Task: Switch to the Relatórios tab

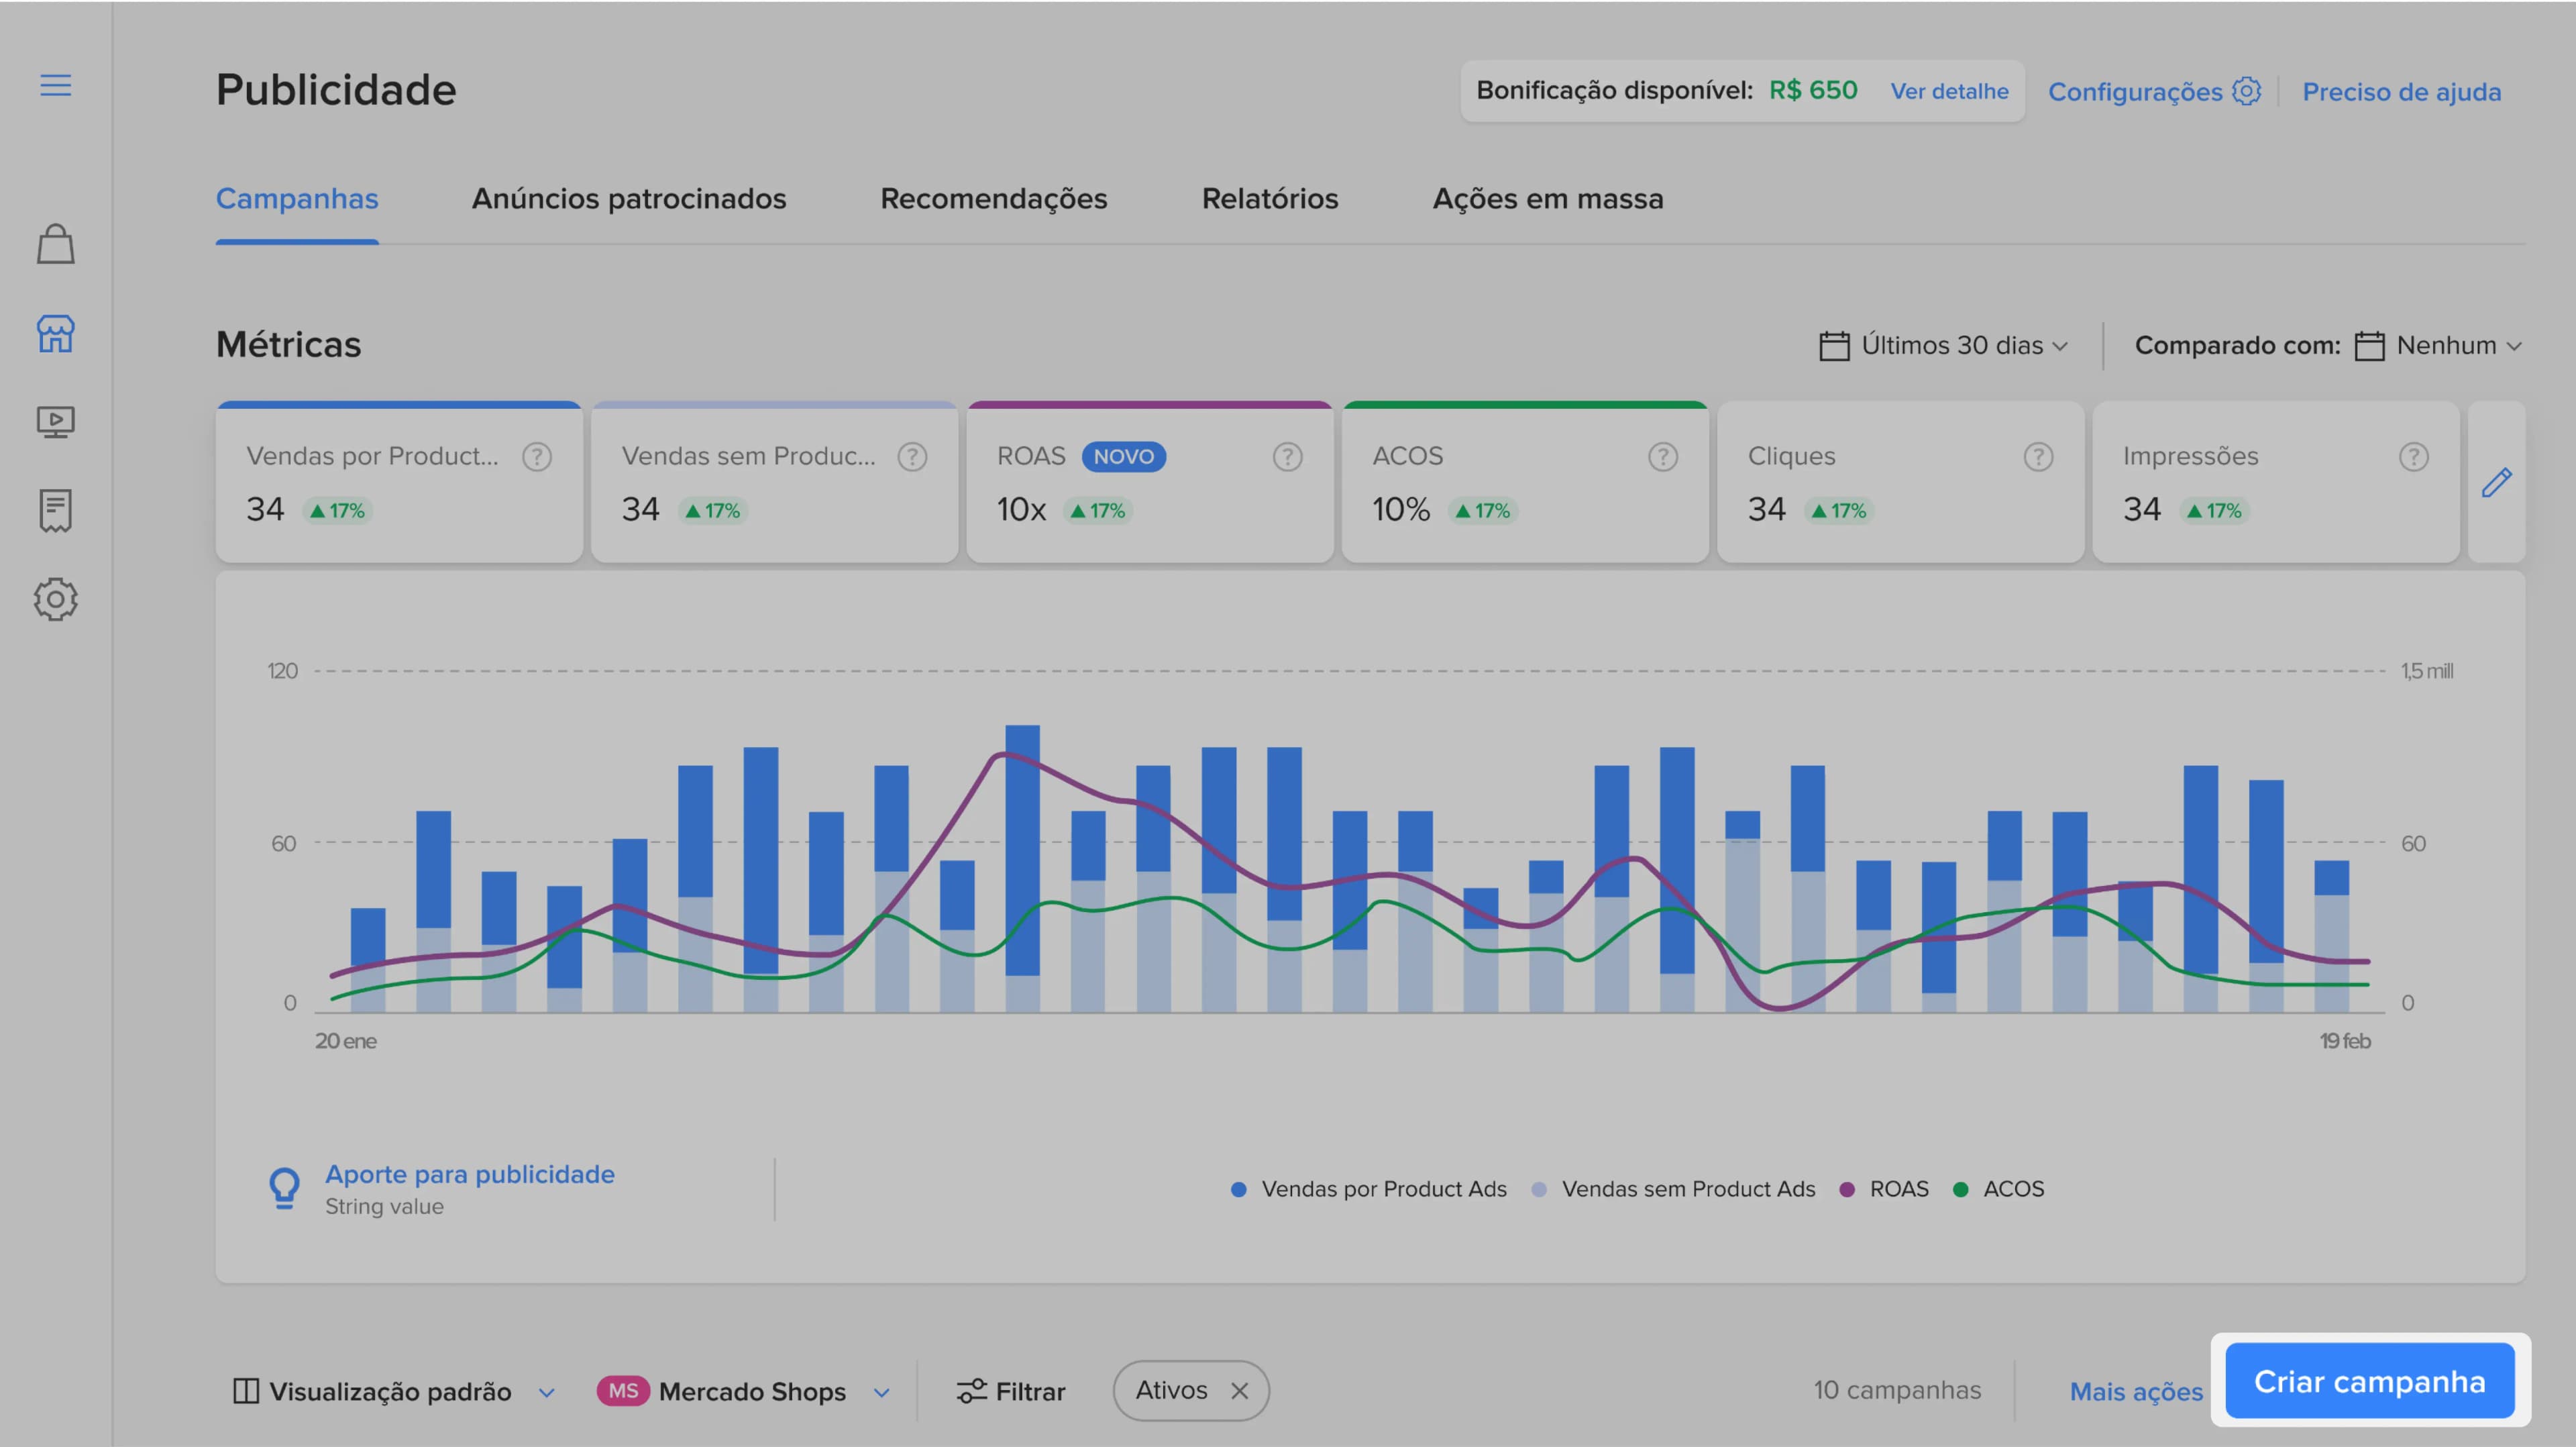Action: point(1269,198)
